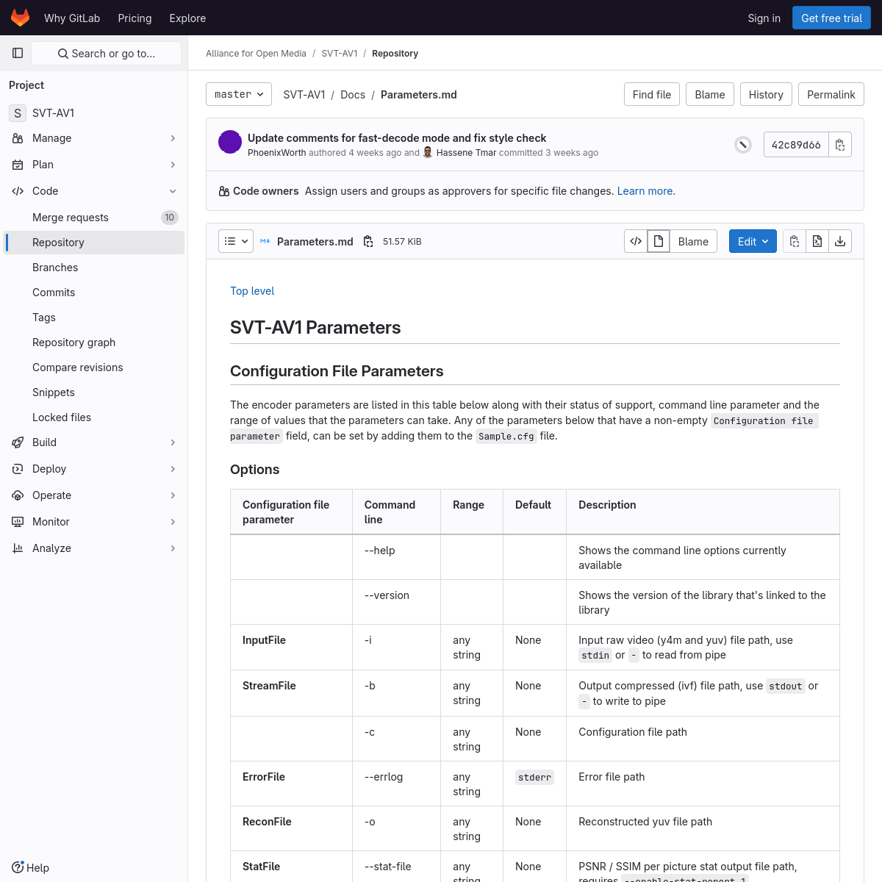Open Why GitLab menu
Viewport: 882px width, 882px height.
72,18
